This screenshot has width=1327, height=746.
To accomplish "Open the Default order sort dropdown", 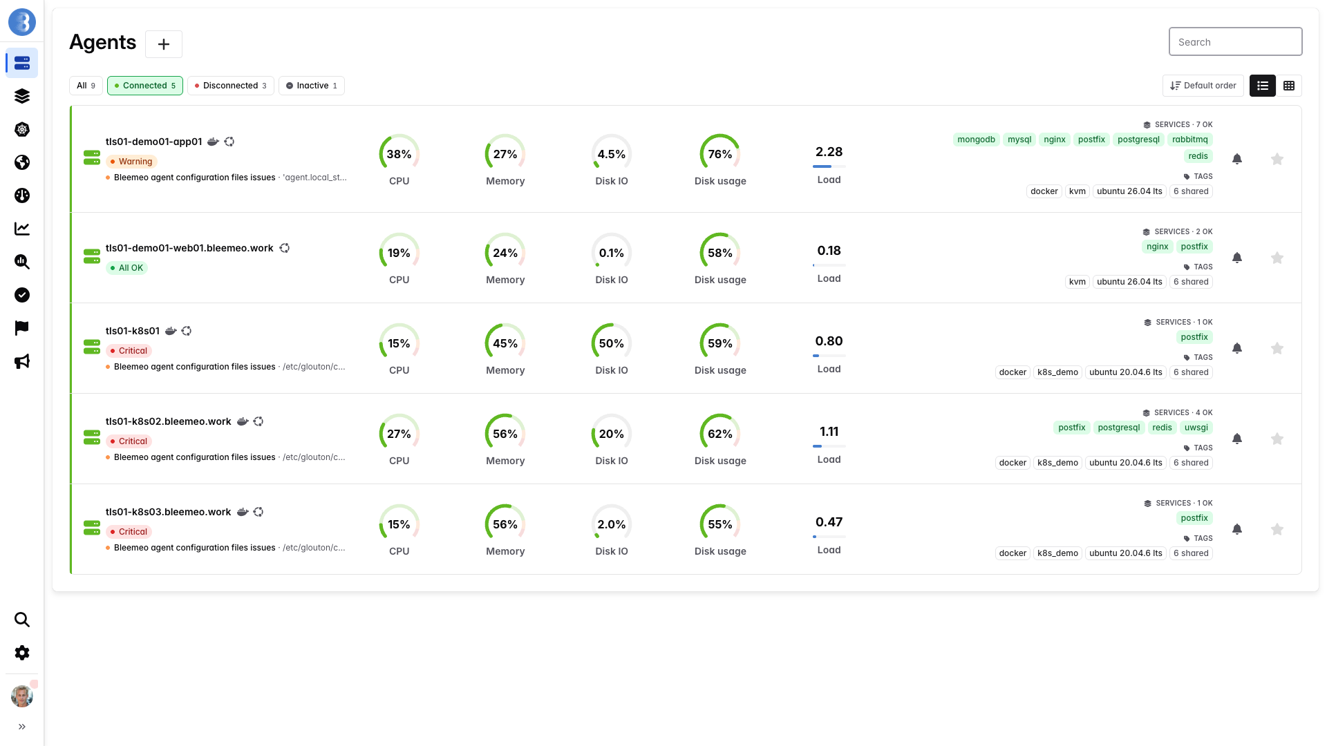I will tap(1203, 86).
